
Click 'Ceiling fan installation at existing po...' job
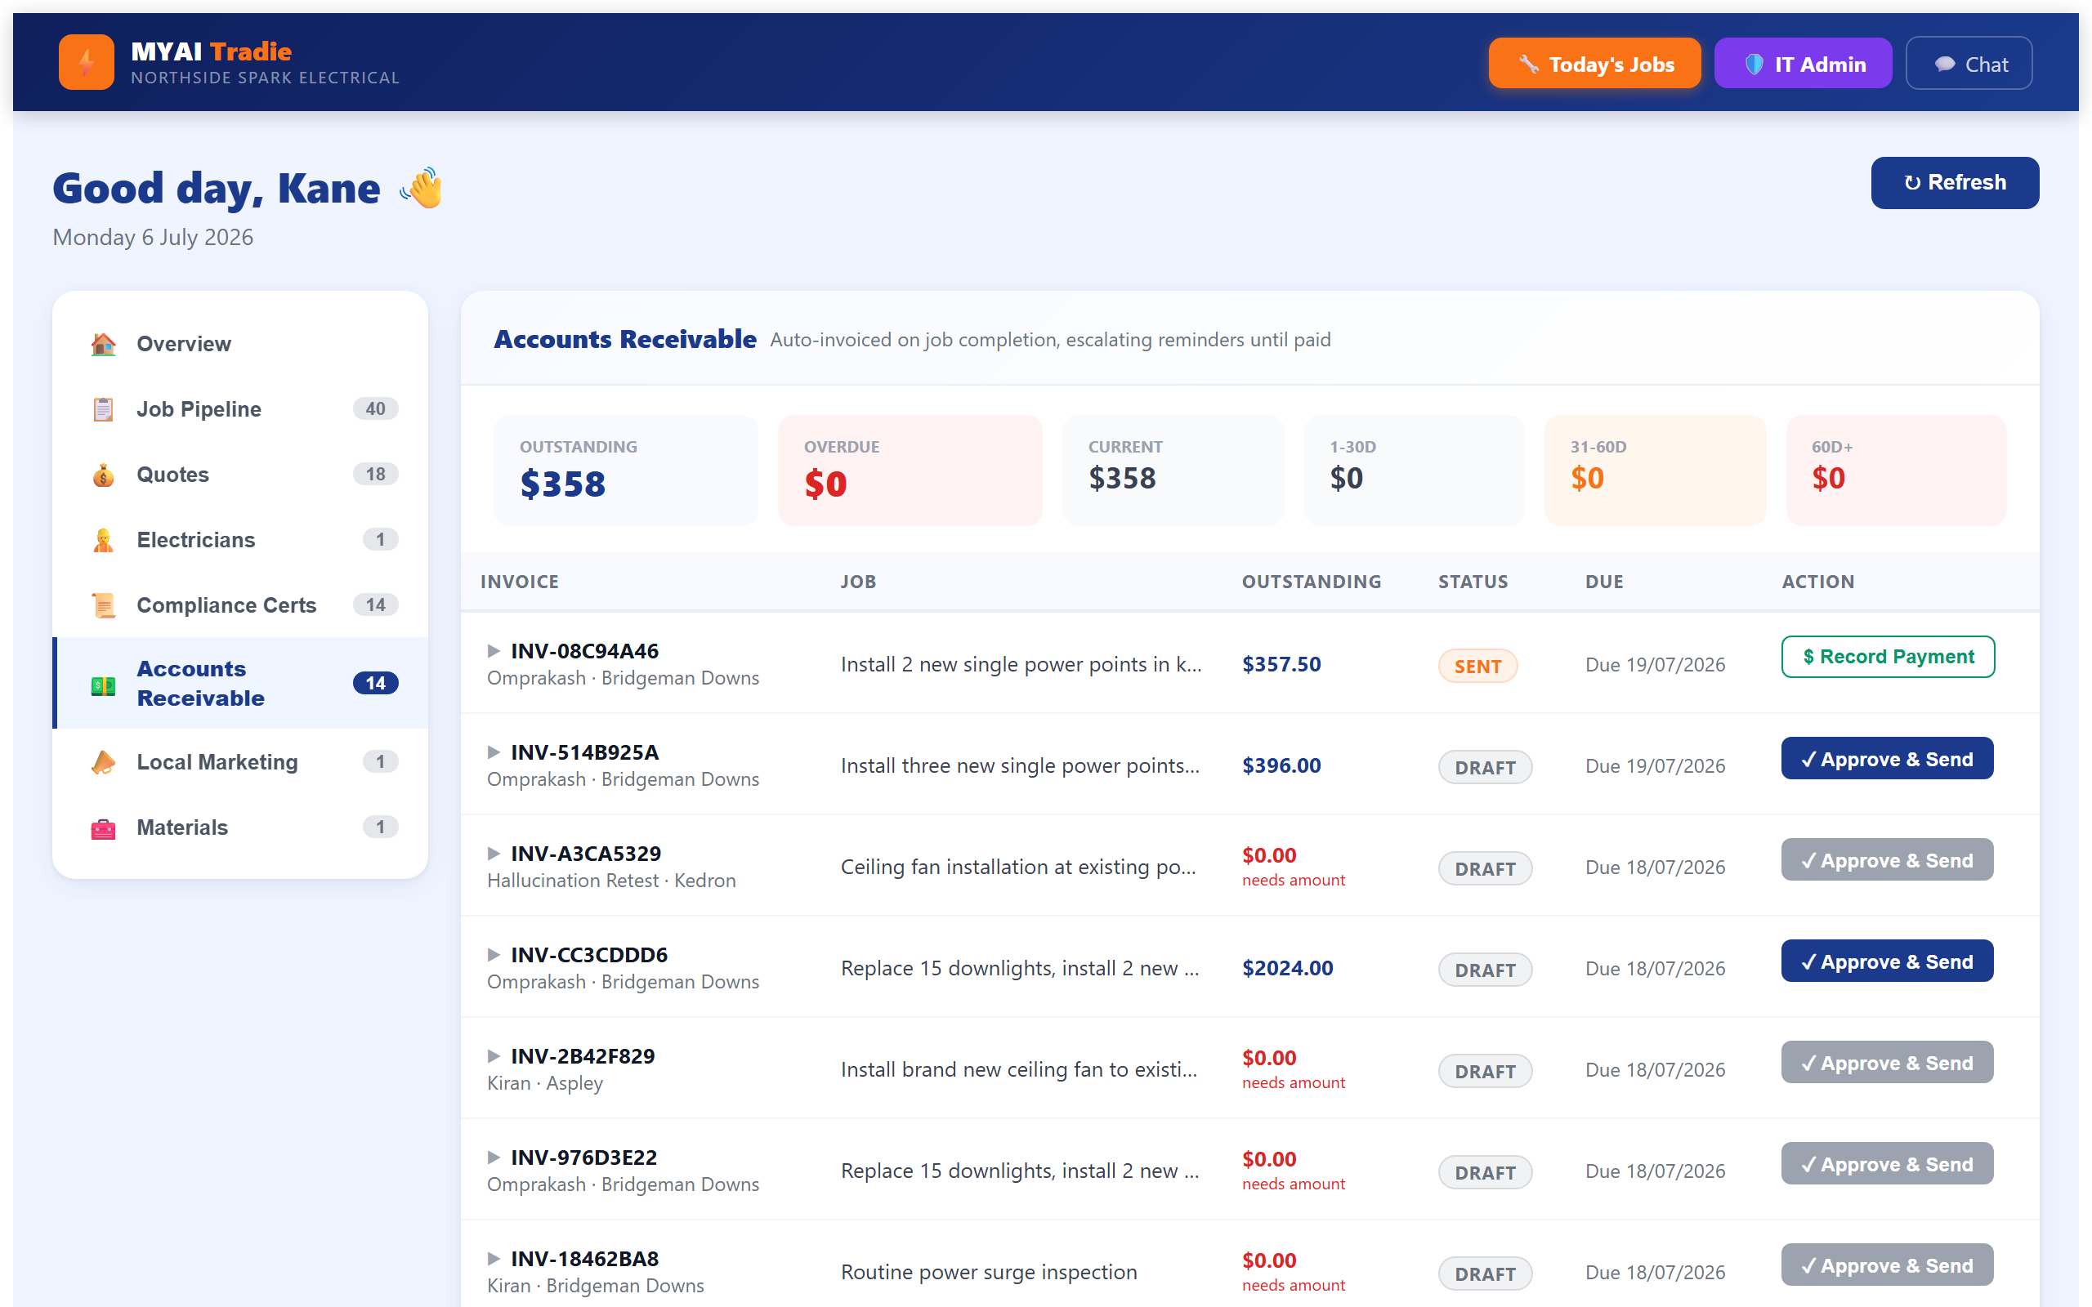pyautogui.click(x=1018, y=867)
